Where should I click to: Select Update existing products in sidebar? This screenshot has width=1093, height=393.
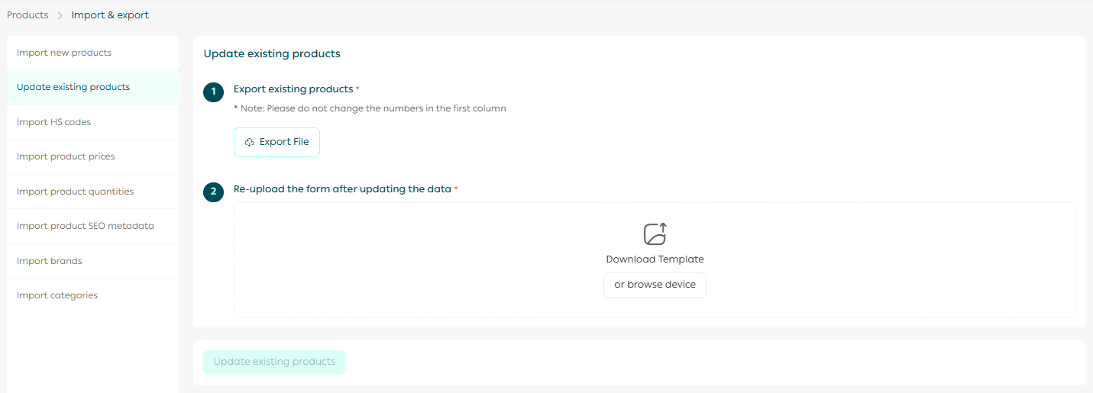point(73,87)
